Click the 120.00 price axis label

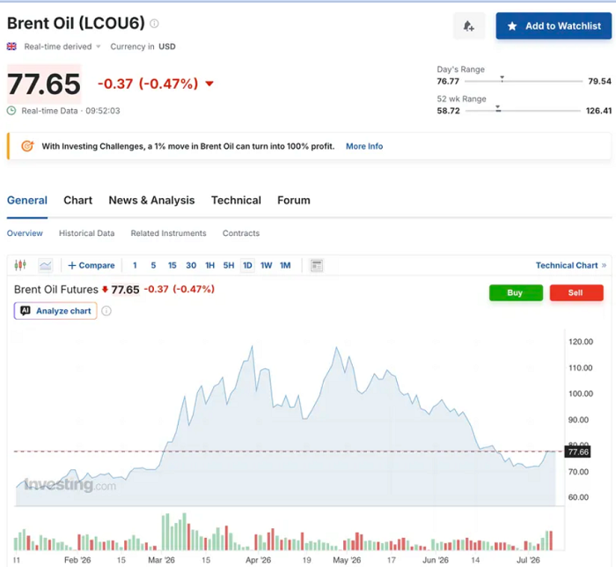[581, 342]
